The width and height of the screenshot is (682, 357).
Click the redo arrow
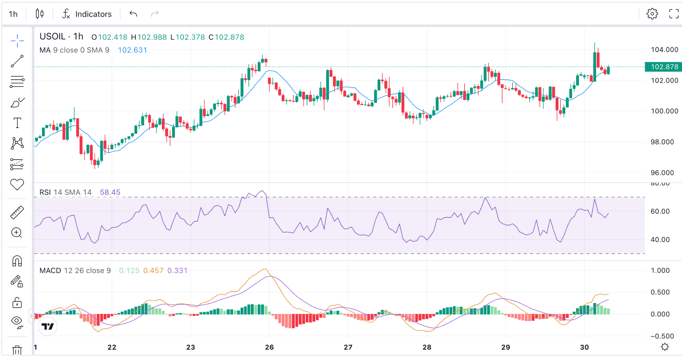(155, 14)
